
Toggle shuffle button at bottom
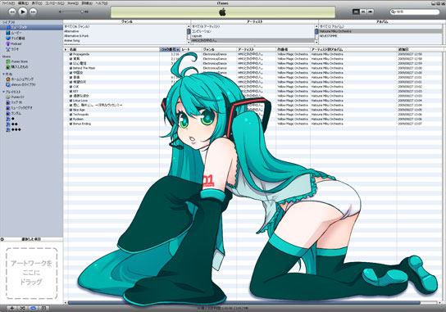22,308
